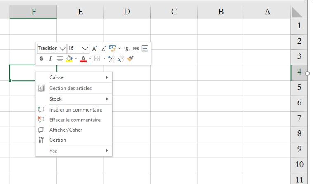Click the decrease decimal icon
313x184 pixels.
(120, 58)
